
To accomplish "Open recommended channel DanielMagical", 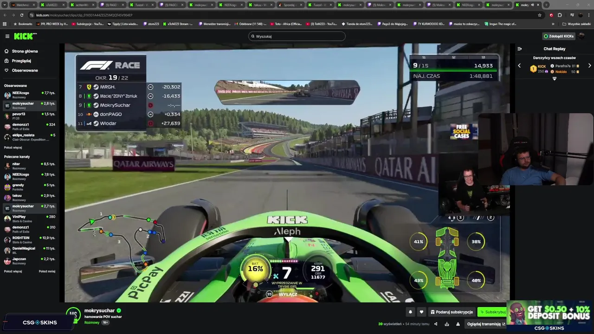I will [29, 250].
